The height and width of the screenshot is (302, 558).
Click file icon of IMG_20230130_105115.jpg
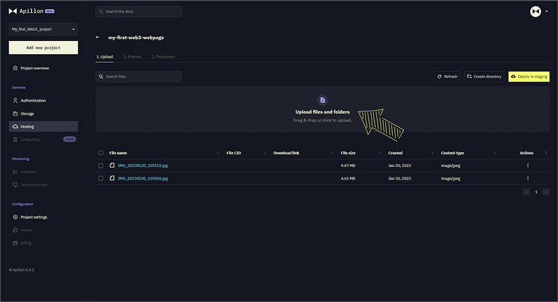click(112, 166)
